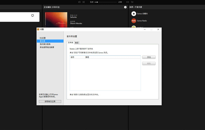Click the 路径 column header
The height and width of the screenshot is (130, 205).
113,57
